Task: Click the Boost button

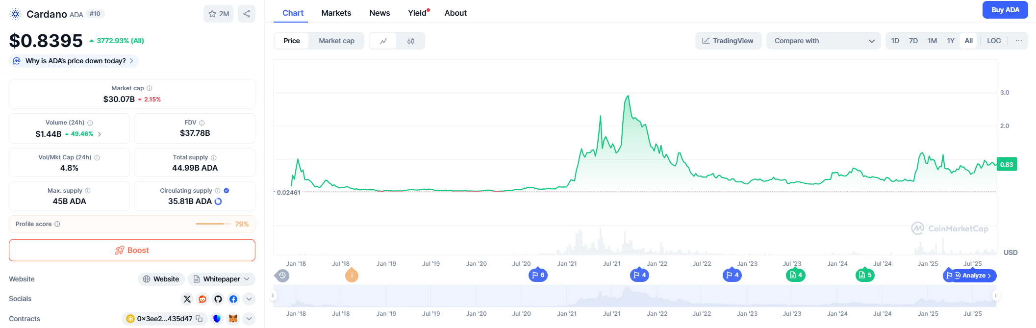Action: click(132, 250)
